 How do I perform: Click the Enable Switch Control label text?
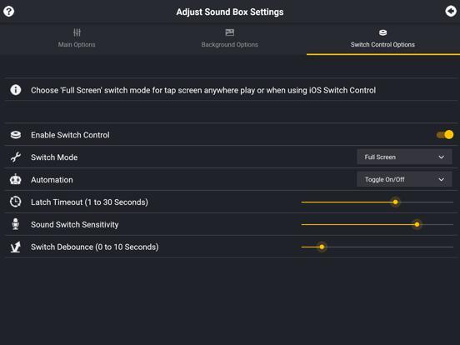pos(70,135)
